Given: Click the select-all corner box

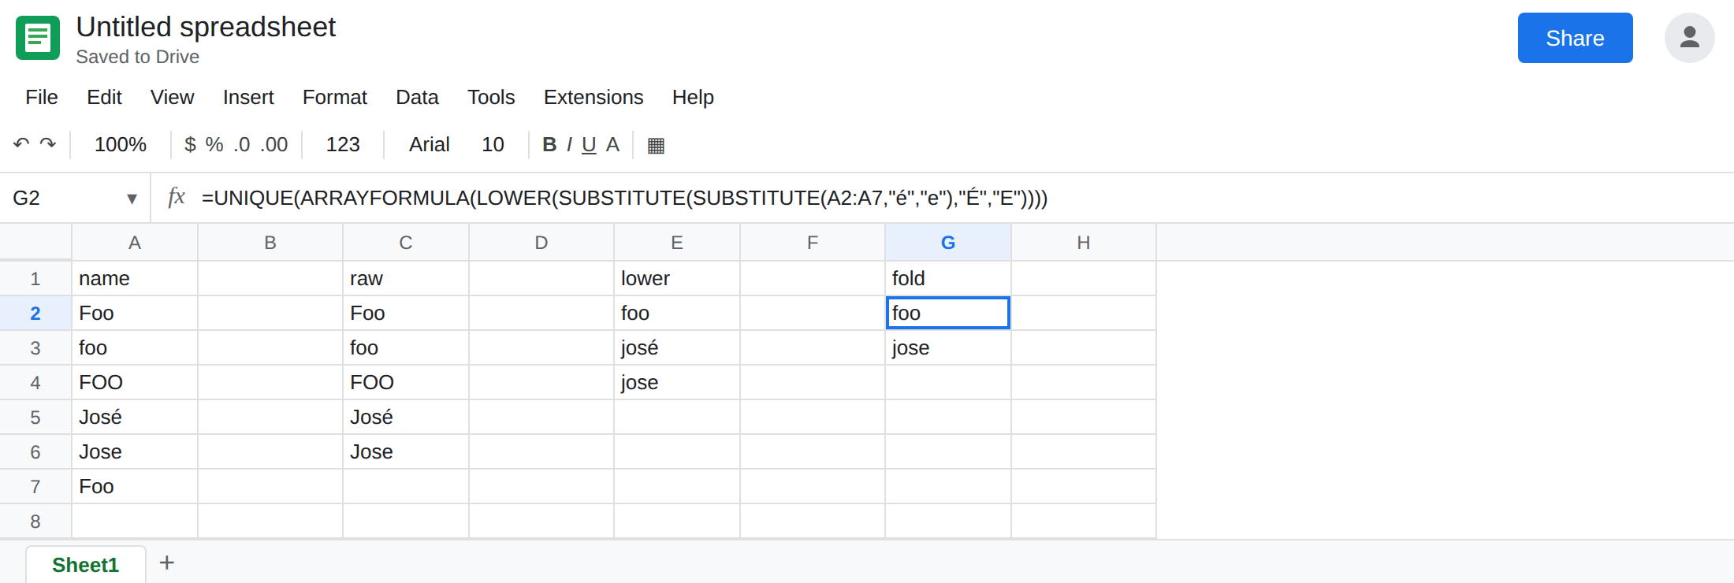Looking at the screenshot, I should pos(35,242).
